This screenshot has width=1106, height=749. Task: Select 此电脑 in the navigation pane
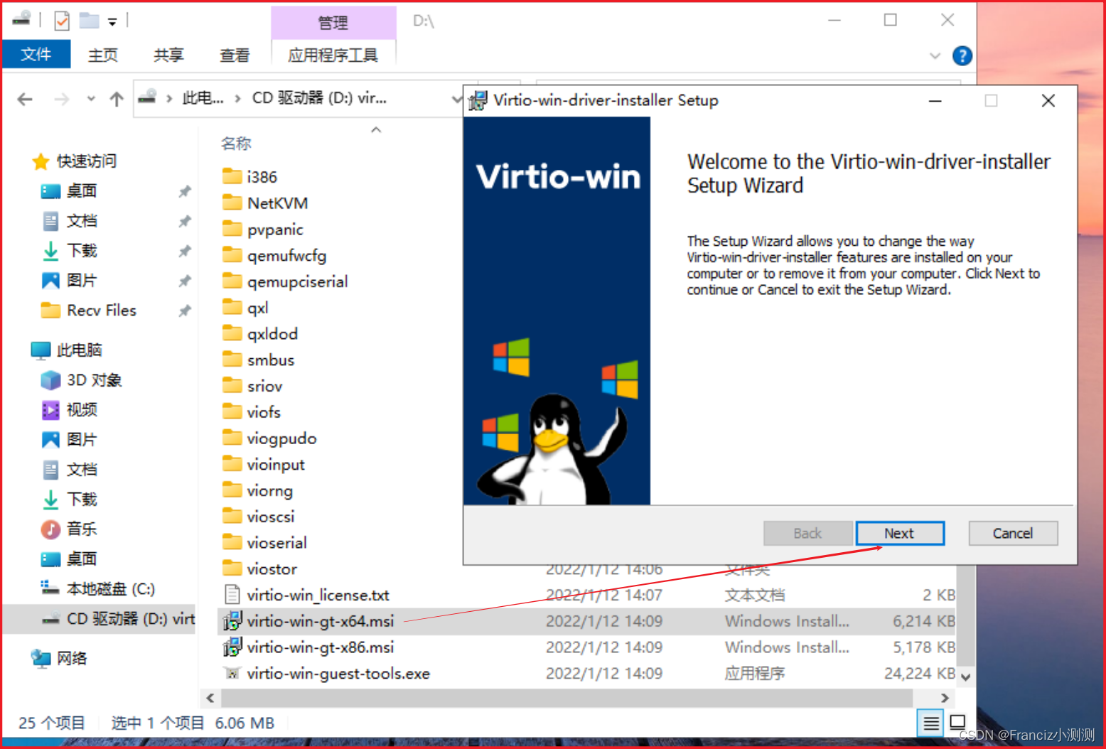click(80, 350)
